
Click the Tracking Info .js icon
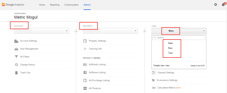pos(85,49)
